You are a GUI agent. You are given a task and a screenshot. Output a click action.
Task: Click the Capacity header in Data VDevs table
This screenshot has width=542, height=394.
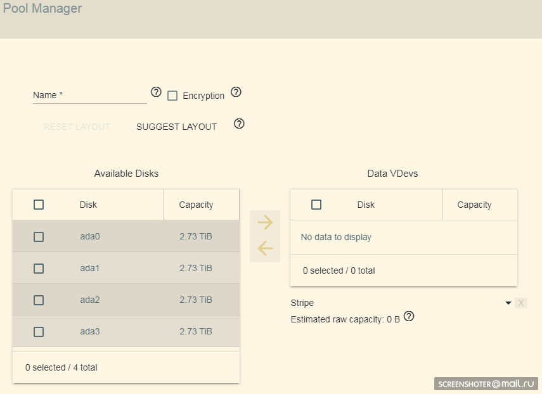click(474, 205)
